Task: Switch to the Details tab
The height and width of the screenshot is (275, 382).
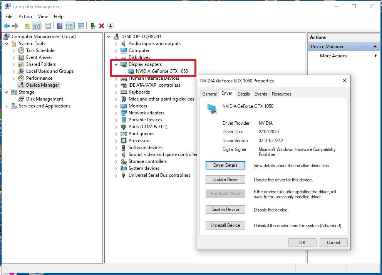Action: coord(243,94)
